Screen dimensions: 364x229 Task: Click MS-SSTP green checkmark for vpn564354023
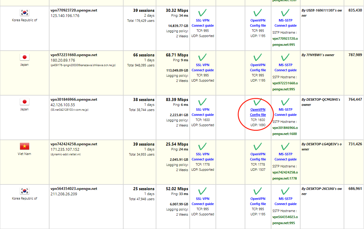285,191
